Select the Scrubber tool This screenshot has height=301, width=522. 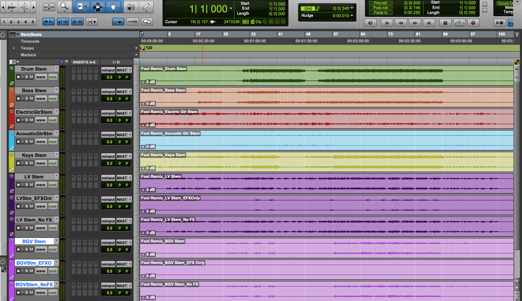pos(131,7)
